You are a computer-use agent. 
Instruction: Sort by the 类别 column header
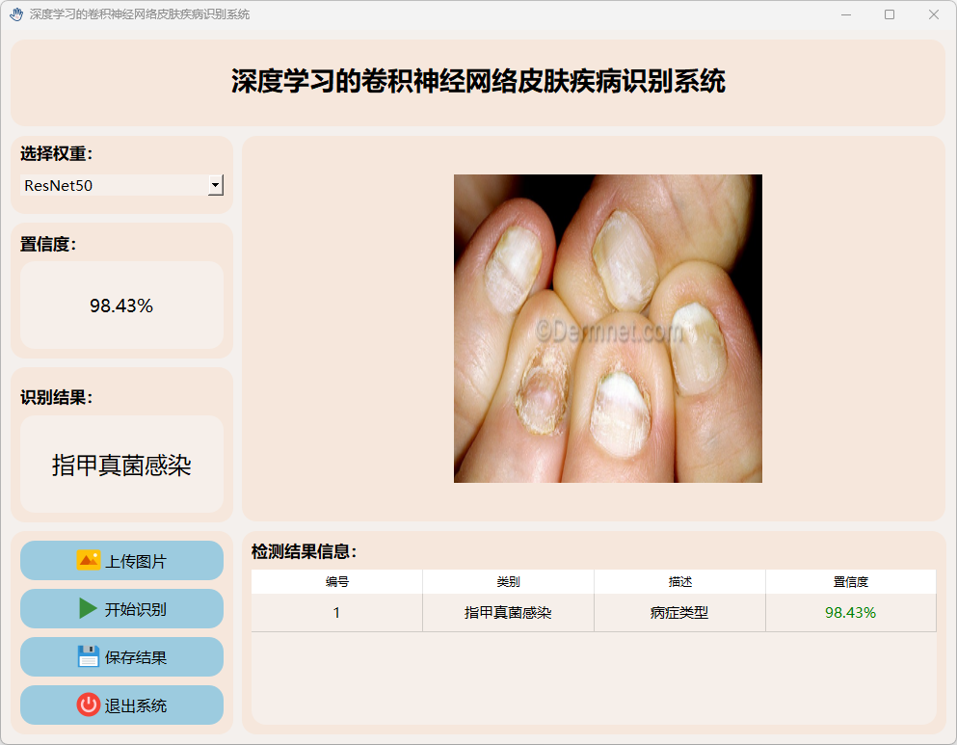(x=508, y=582)
